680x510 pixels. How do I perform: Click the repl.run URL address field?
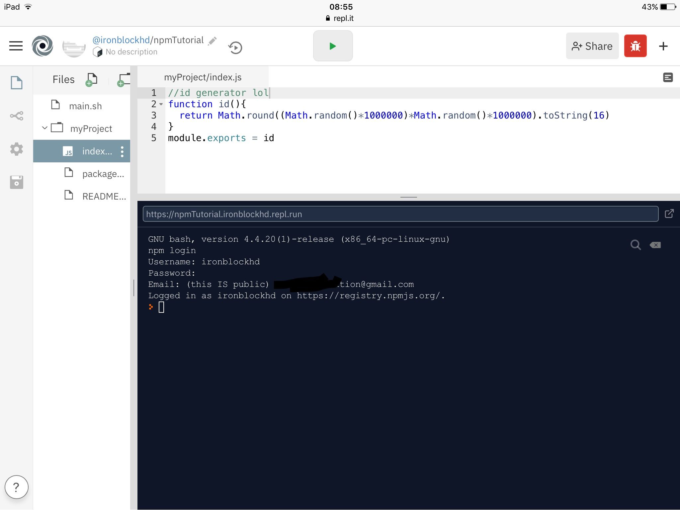tap(400, 214)
